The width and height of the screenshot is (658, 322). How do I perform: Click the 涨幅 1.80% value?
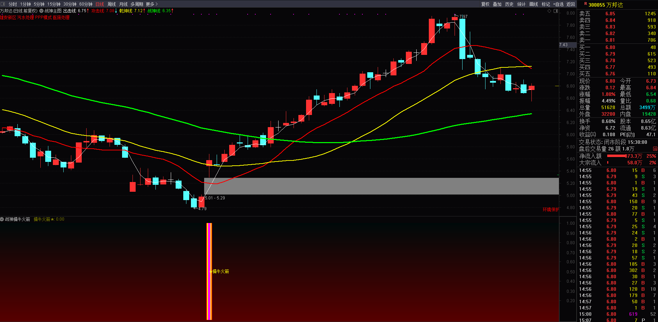click(609, 94)
